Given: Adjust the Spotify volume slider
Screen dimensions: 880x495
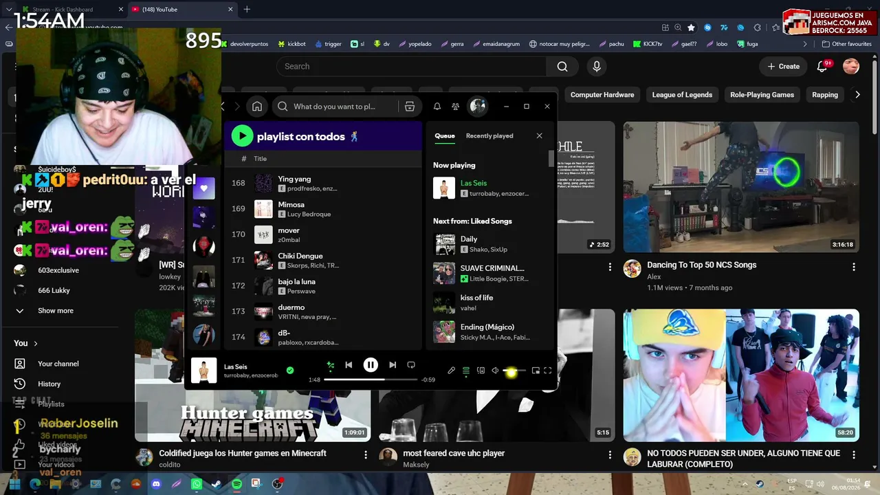Looking at the screenshot, I should (514, 371).
